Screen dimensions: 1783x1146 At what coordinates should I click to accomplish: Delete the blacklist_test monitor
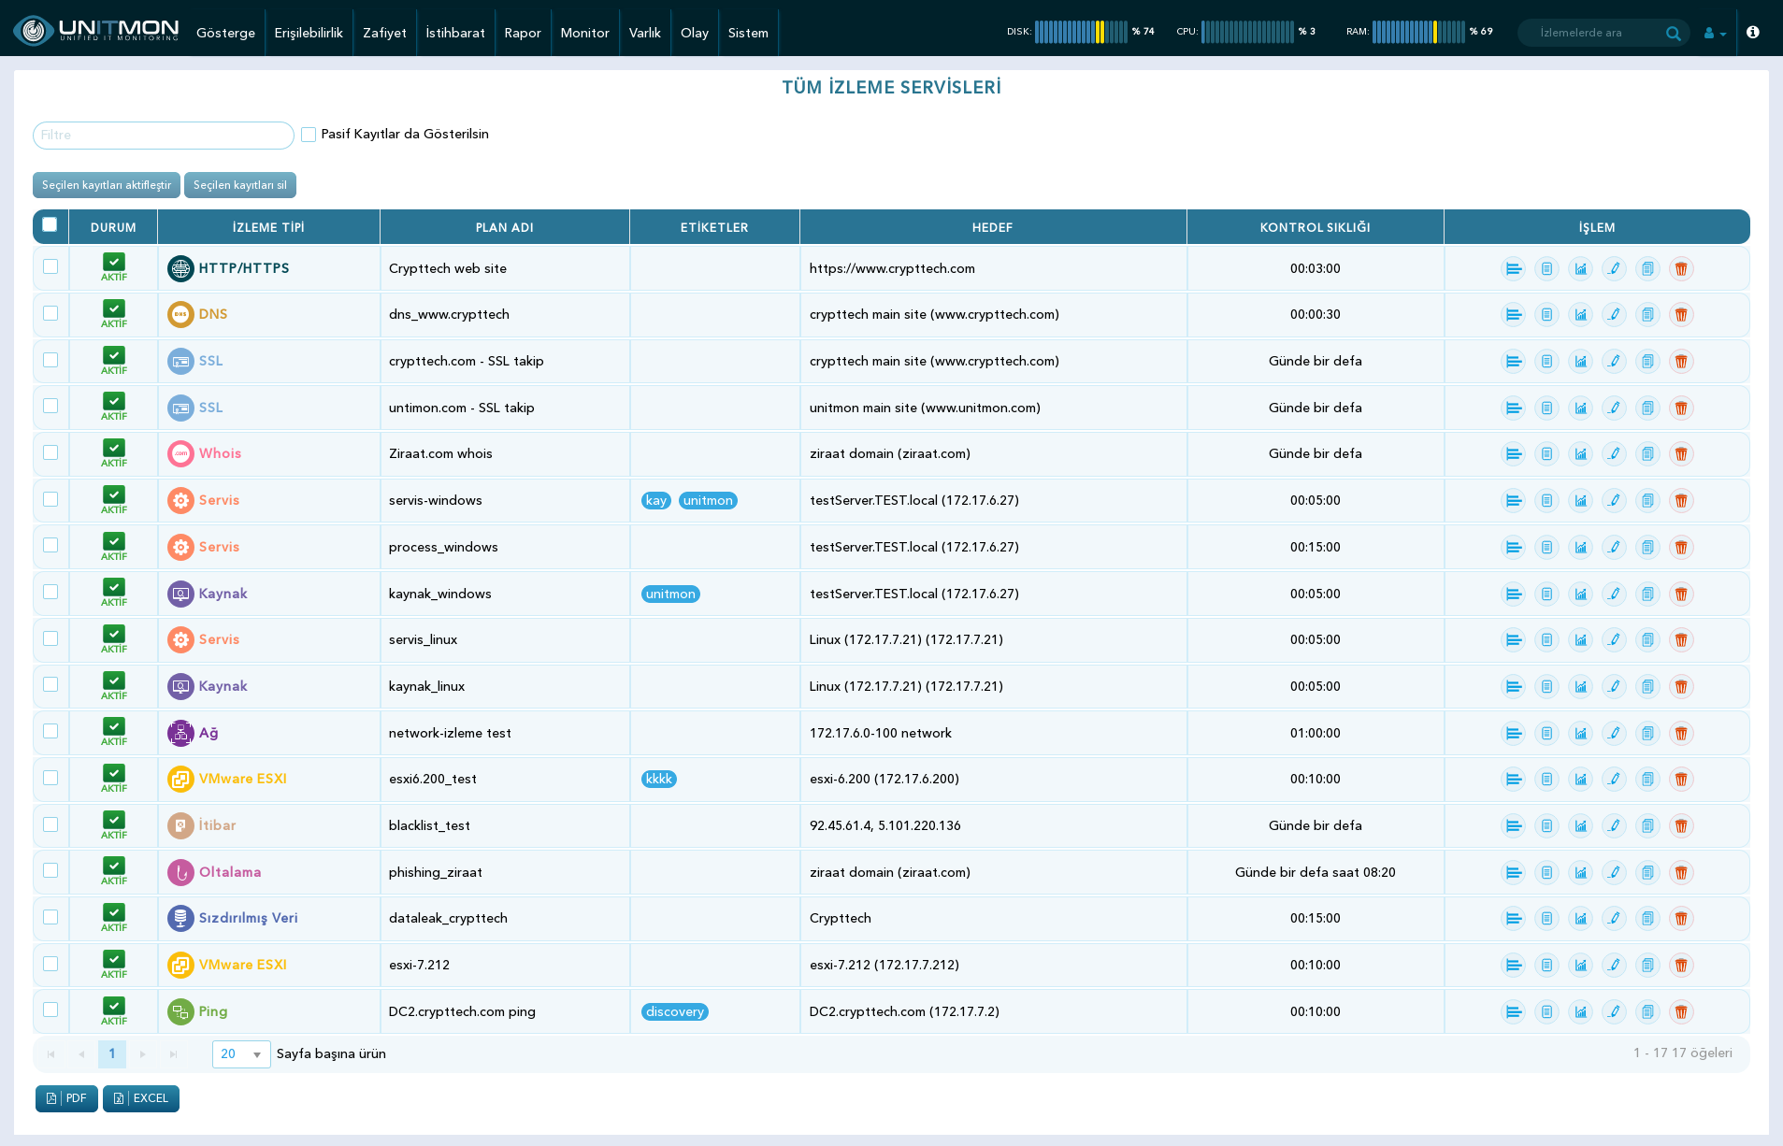tap(1681, 826)
